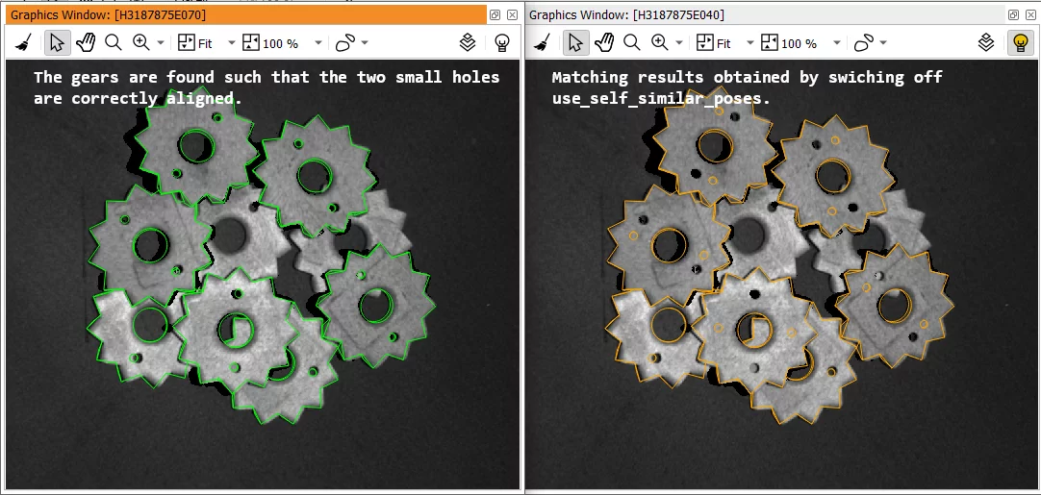Click the zoom-in icon in right graphics window
This screenshot has height=495, width=1041.
(x=659, y=43)
